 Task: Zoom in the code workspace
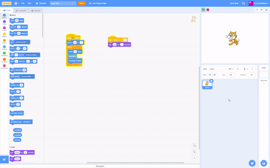(194, 145)
